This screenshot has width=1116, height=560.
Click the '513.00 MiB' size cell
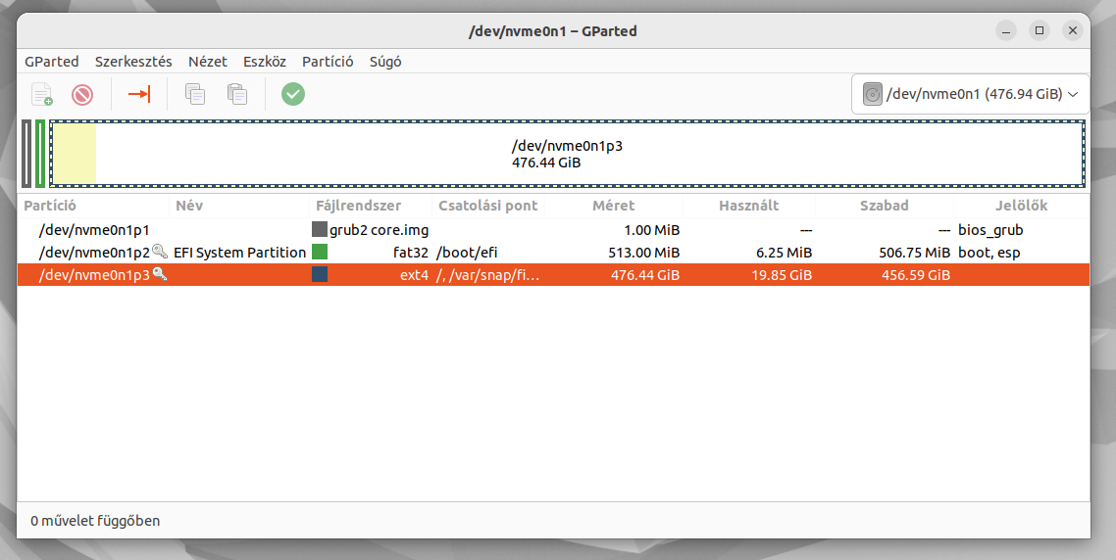[x=644, y=253]
